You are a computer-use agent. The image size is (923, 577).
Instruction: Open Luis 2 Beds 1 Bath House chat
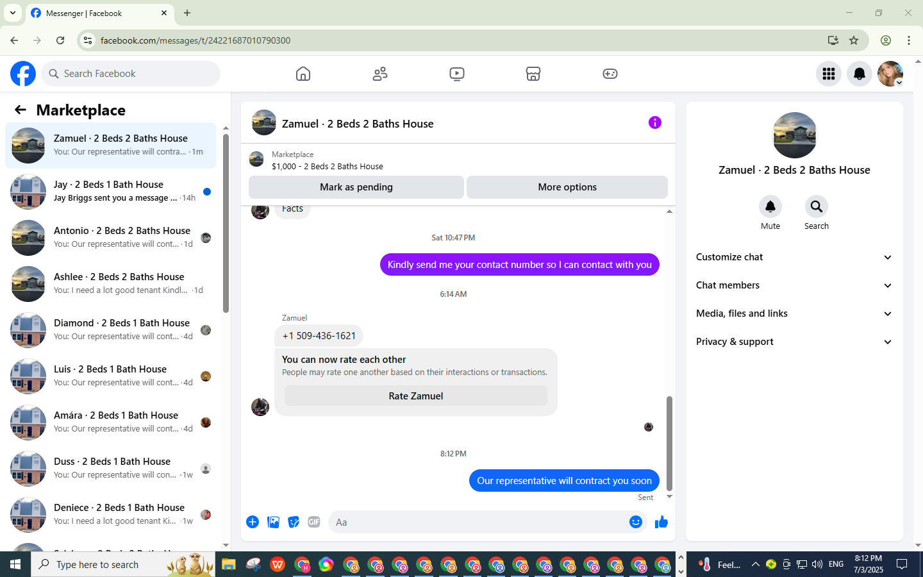(x=110, y=376)
